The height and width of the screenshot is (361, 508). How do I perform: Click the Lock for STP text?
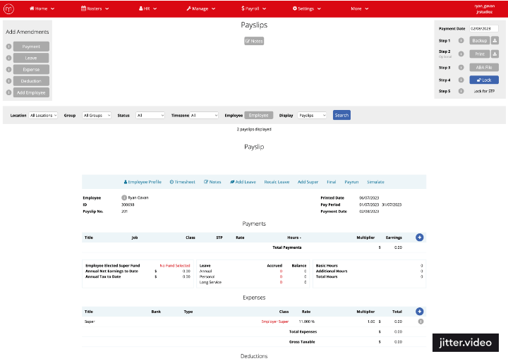(x=484, y=91)
